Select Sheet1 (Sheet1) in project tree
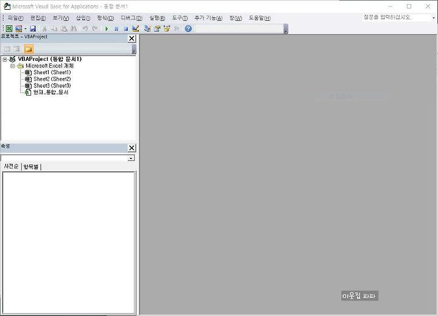Image resolution: width=438 pixels, height=316 pixels. (x=52, y=72)
